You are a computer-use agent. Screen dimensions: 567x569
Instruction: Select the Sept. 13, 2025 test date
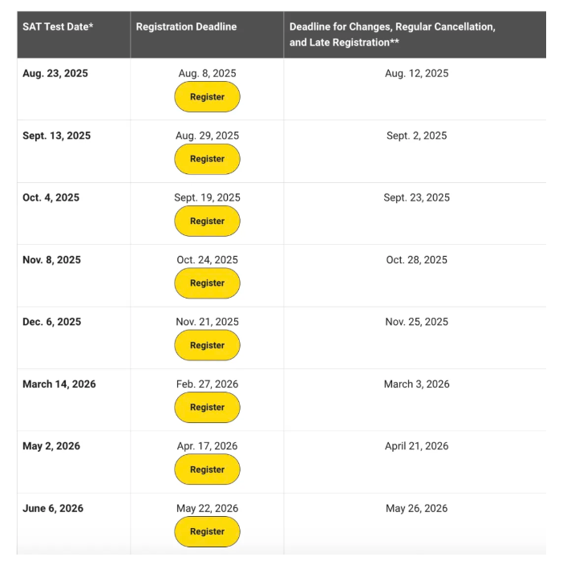click(56, 136)
